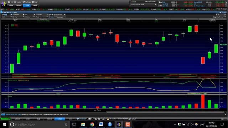228x128 pixels.
Task: Open the 30 Day range dropdown
Action: click(19, 17)
